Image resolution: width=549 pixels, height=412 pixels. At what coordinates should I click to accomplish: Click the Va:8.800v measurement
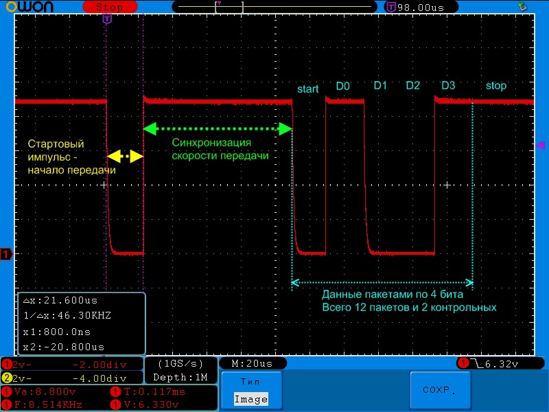coord(45,391)
